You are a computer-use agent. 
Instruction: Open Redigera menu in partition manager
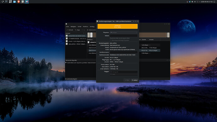coord(73,26)
